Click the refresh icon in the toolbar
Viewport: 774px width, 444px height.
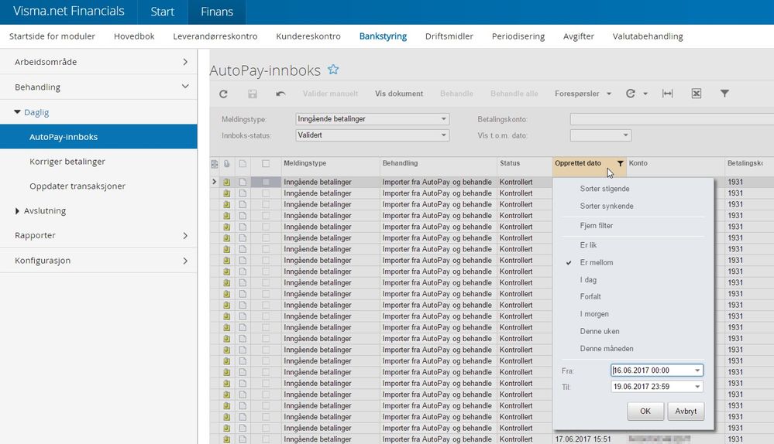(x=223, y=94)
